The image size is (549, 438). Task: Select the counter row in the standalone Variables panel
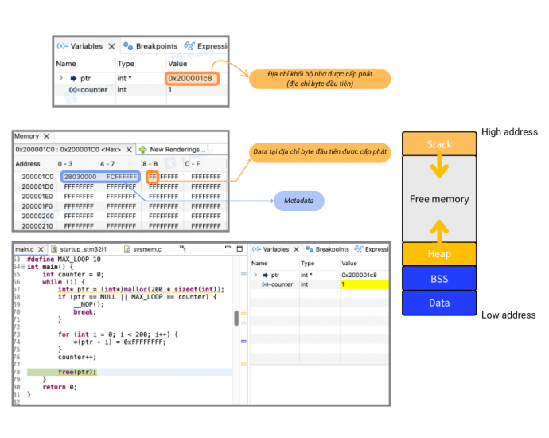(141, 90)
